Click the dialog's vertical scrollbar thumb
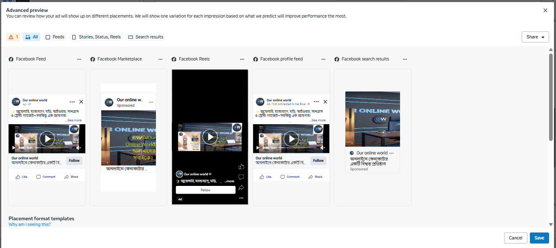 [x=551, y=97]
